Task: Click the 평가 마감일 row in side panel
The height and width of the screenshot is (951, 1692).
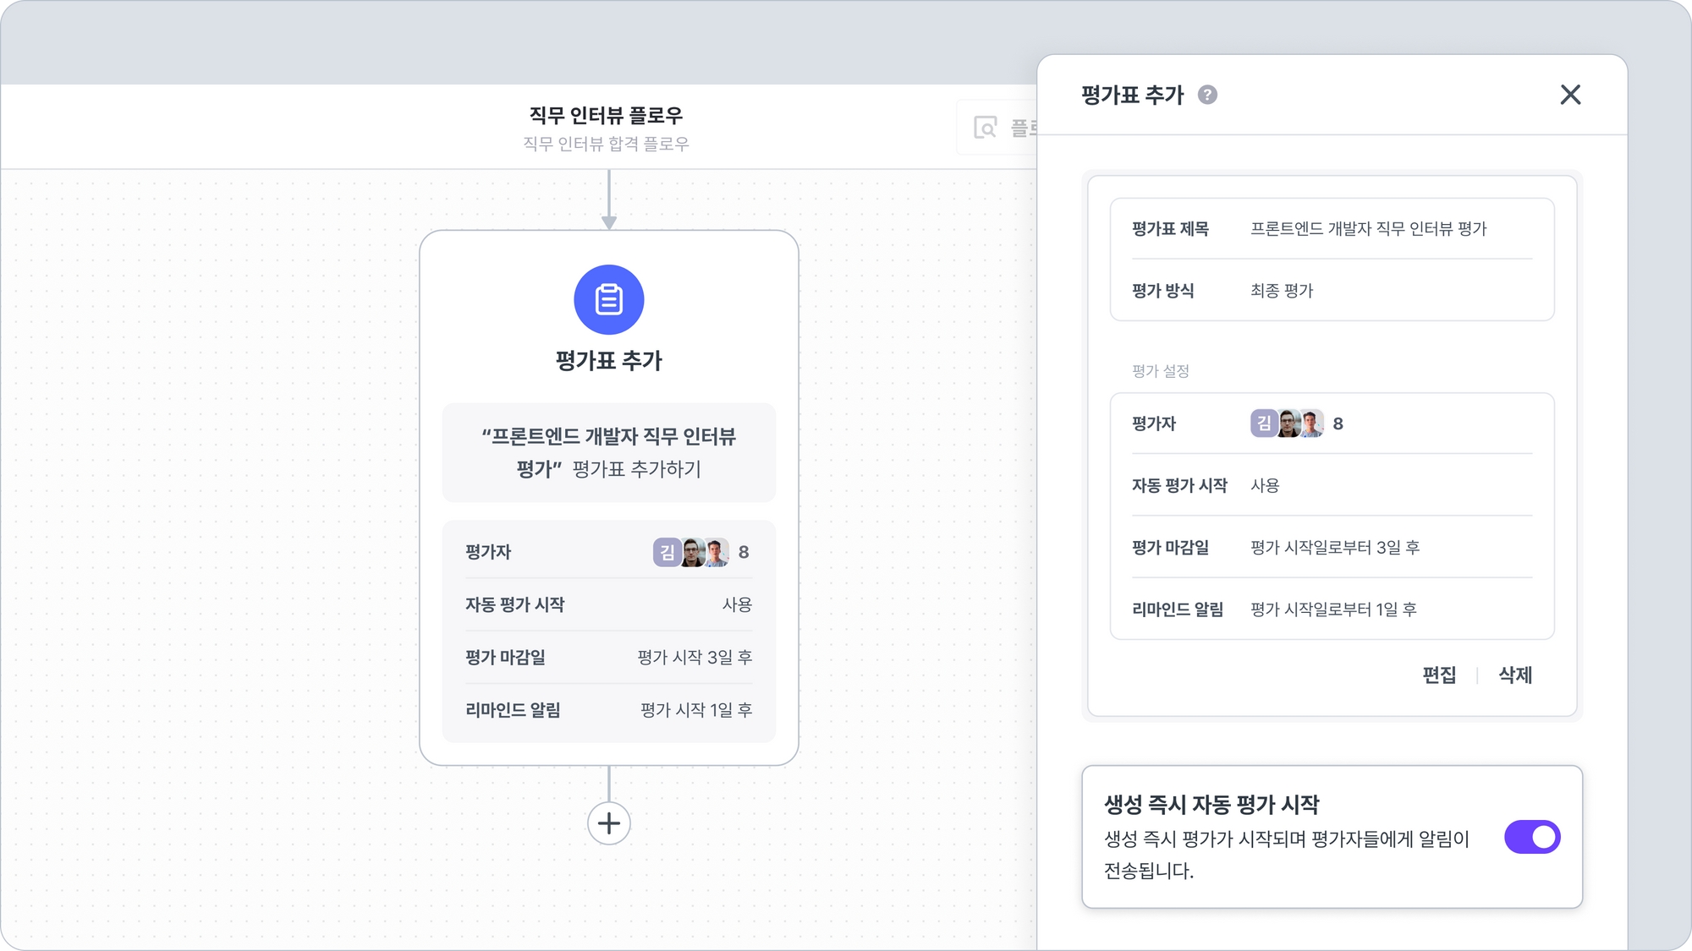Action: (1332, 548)
